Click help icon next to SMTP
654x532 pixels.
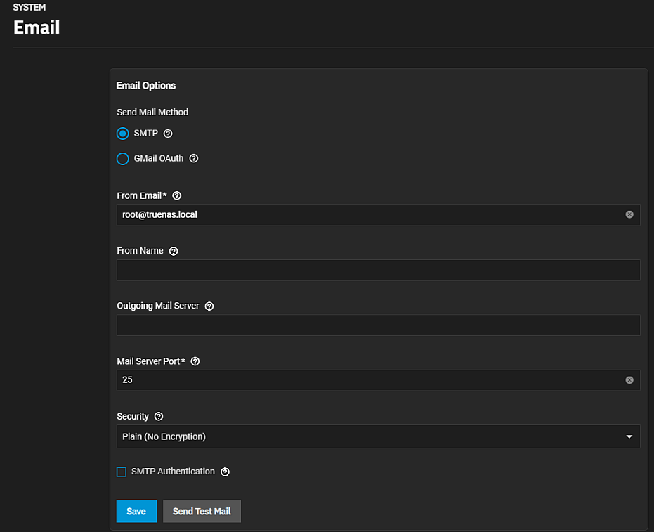point(168,134)
